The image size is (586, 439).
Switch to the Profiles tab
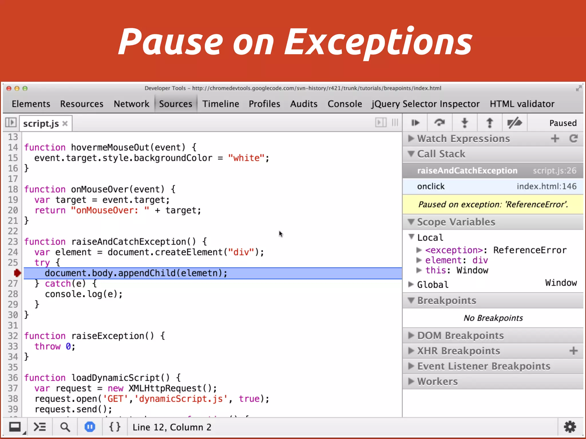click(x=264, y=104)
